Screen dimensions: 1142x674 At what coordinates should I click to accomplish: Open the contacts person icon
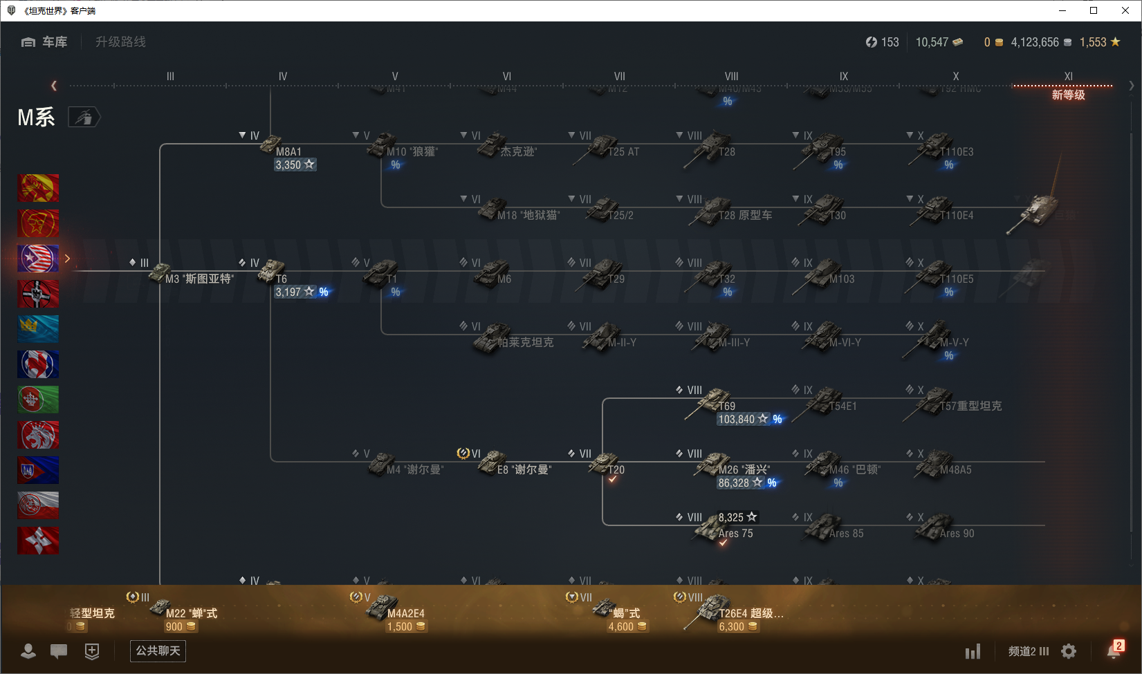[x=28, y=651]
